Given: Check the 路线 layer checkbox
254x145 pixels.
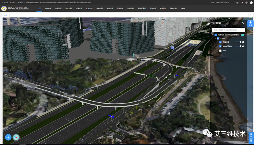Looking at the screenshot, I should tap(220, 51).
